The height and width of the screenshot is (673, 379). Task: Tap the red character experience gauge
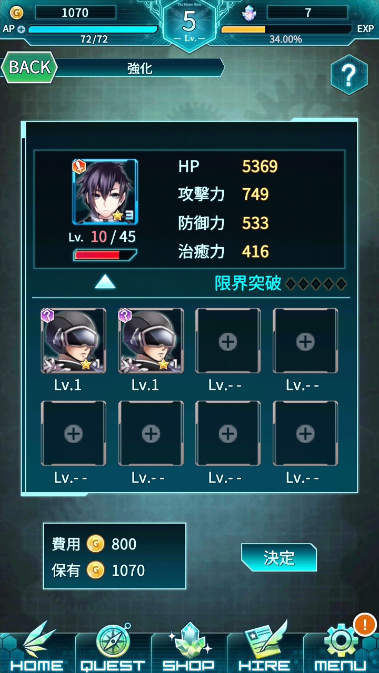[105, 255]
